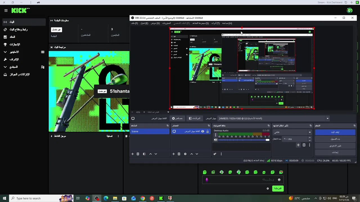Remove scene transition with trash icon
Image resolution: width=360 pixels, height=202 pixels.
(304, 145)
